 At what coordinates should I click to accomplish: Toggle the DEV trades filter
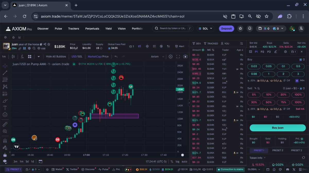pyautogui.click(x=196, y=44)
